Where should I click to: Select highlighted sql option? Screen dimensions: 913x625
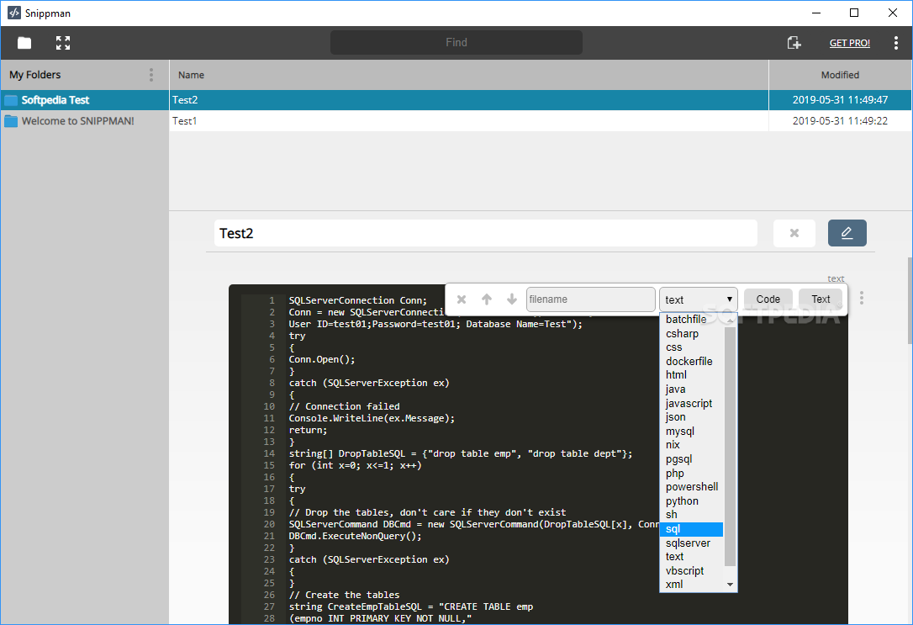(x=692, y=529)
